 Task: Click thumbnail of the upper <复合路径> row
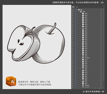(x=83, y=58)
